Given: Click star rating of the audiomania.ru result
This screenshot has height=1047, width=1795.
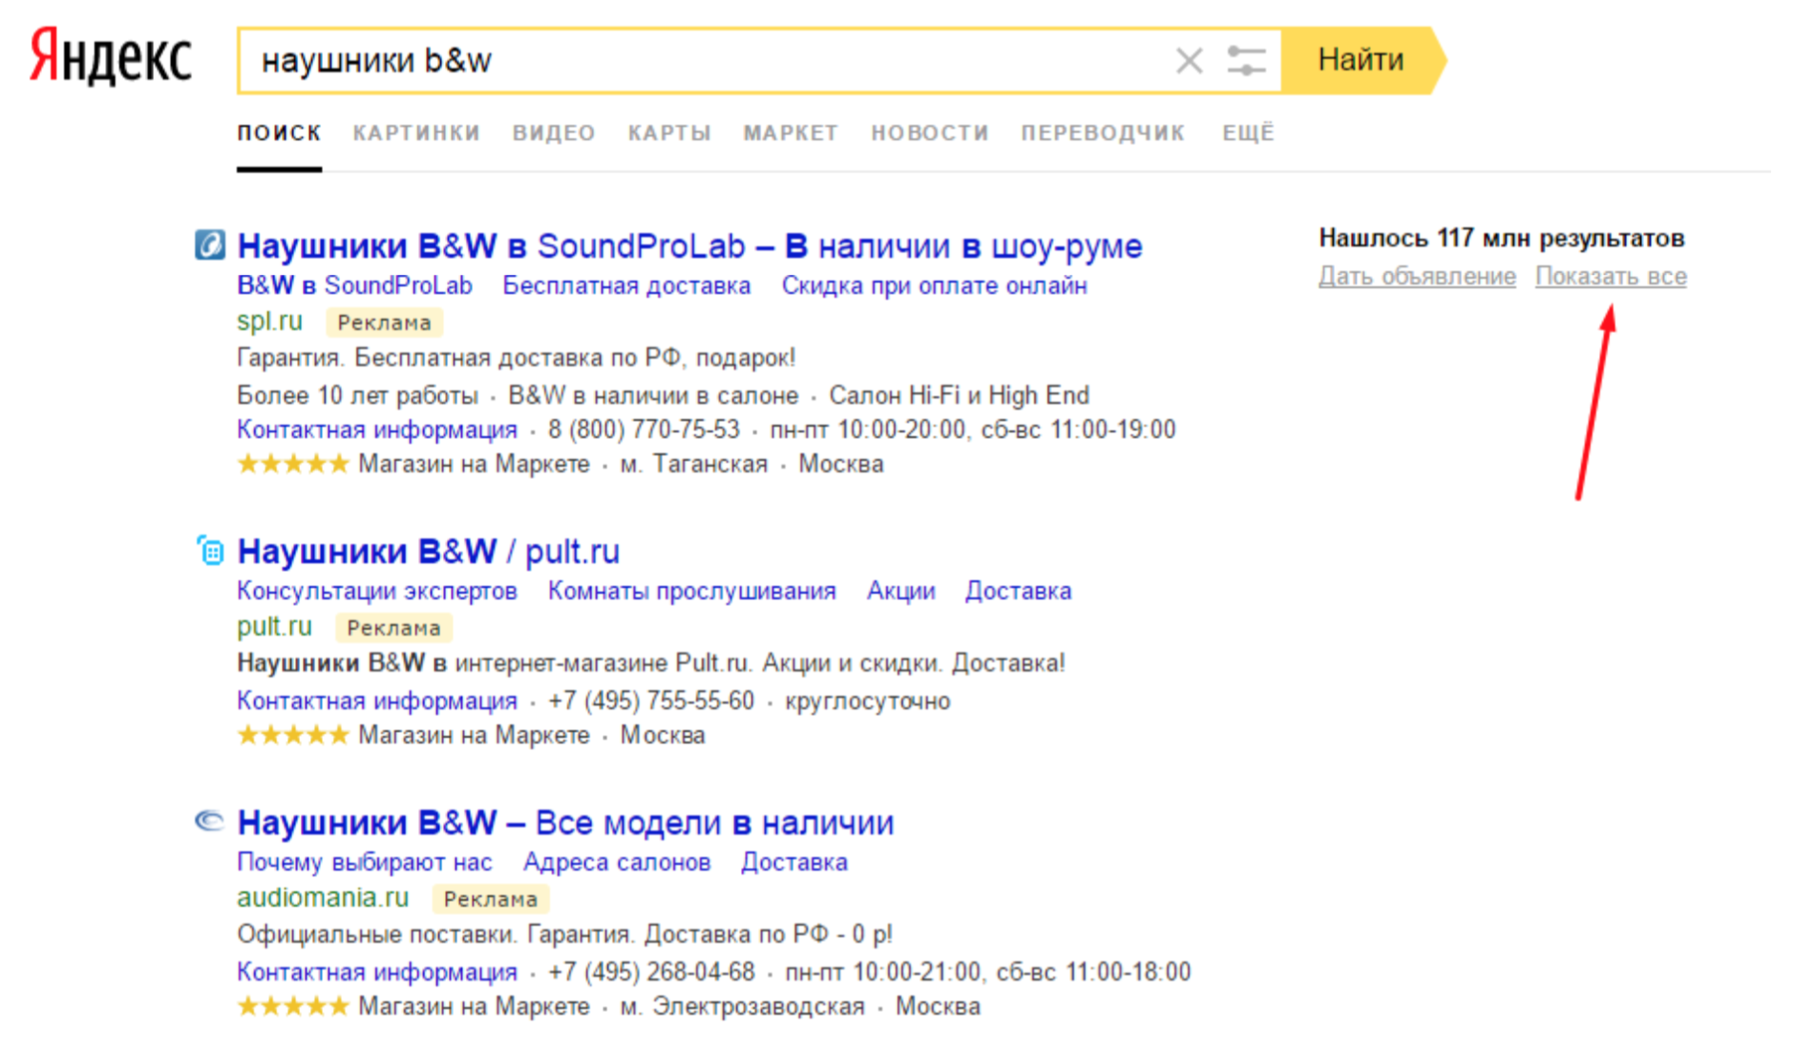Looking at the screenshot, I should 293,1006.
